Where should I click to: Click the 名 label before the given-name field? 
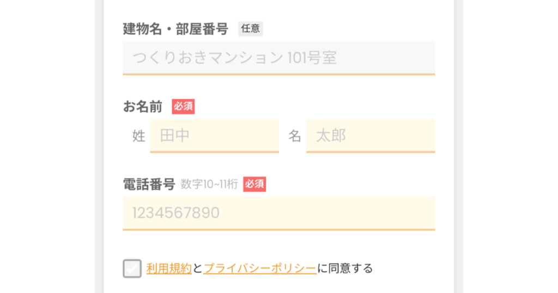coord(295,136)
